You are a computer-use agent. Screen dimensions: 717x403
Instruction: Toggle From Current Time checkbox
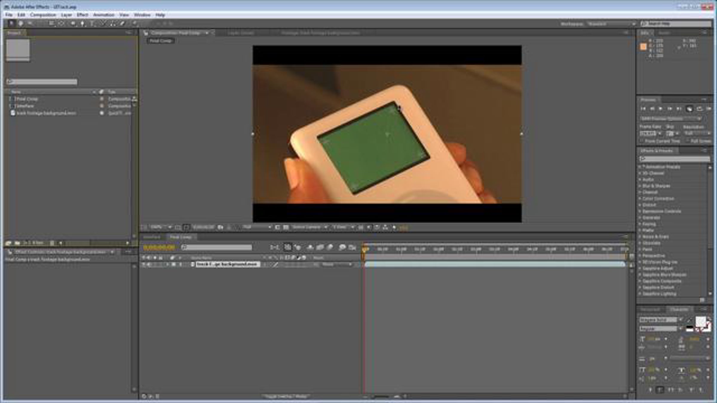pyautogui.click(x=642, y=141)
